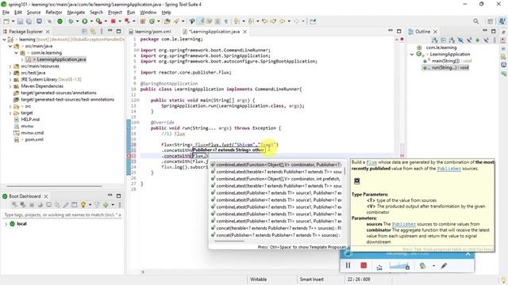Click the webcam icon in recorder widget
This screenshot has width=508, height=285.
tap(422, 266)
